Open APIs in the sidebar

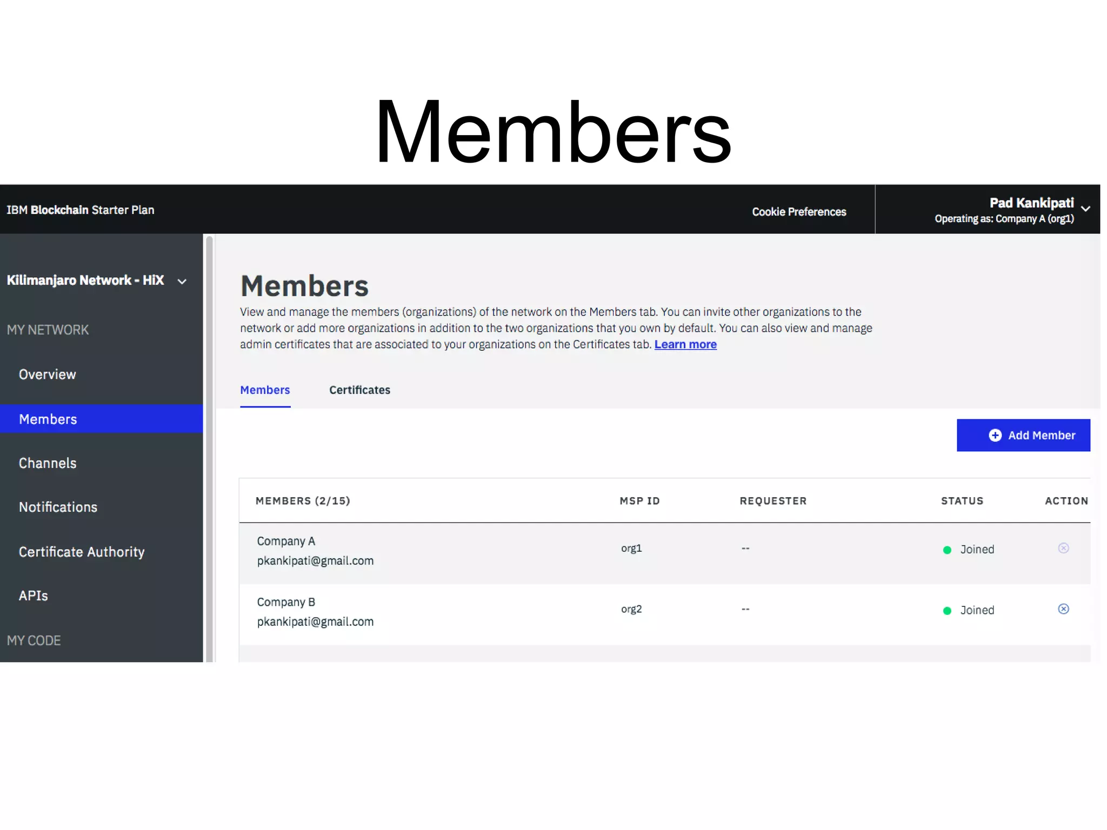[x=34, y=595]
